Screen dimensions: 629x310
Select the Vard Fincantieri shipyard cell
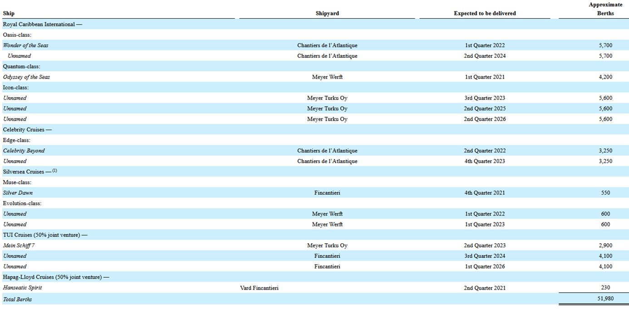[259, 288]
